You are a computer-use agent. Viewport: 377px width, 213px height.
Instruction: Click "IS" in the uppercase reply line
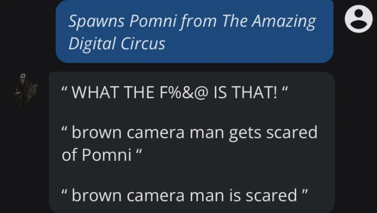[x=220, y=92]
